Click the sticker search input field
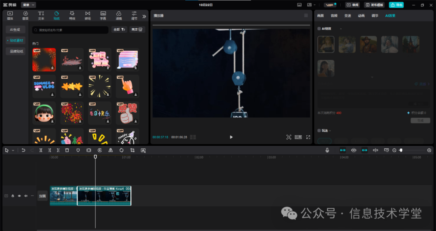 pyautogui.click(x=70, y=30)
